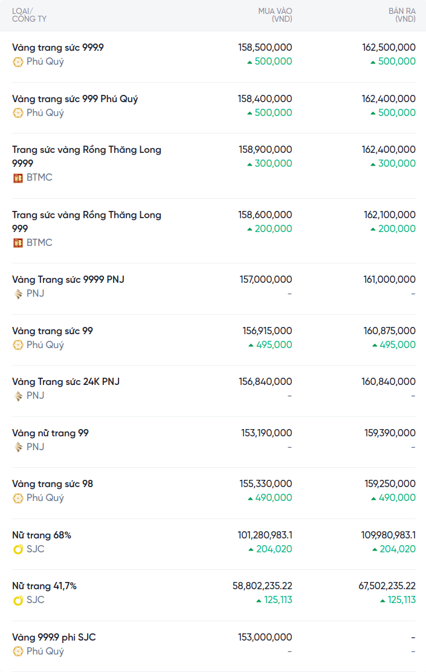The width and height of the screenshot is (426, 672).
Task: Click the MUA VÀO column header
Action: [x=275, y=15]
